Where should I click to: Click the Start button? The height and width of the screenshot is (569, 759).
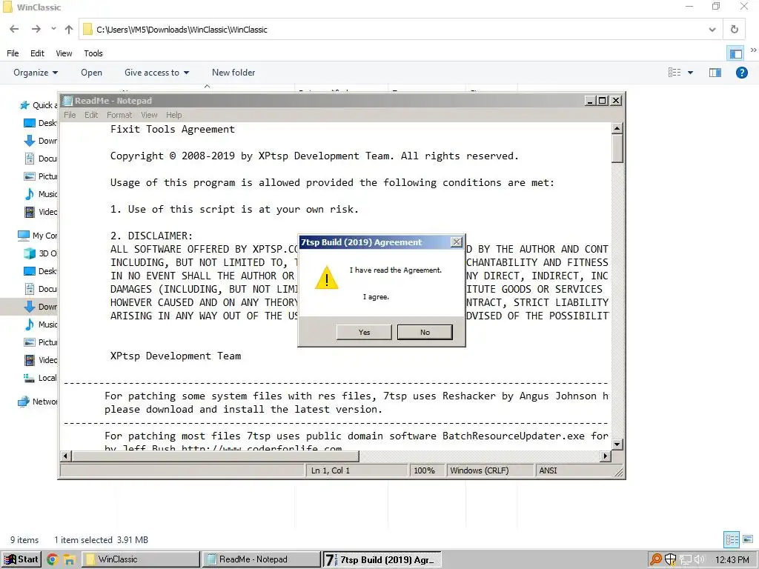pyautogui.click(x=21, y=559)
